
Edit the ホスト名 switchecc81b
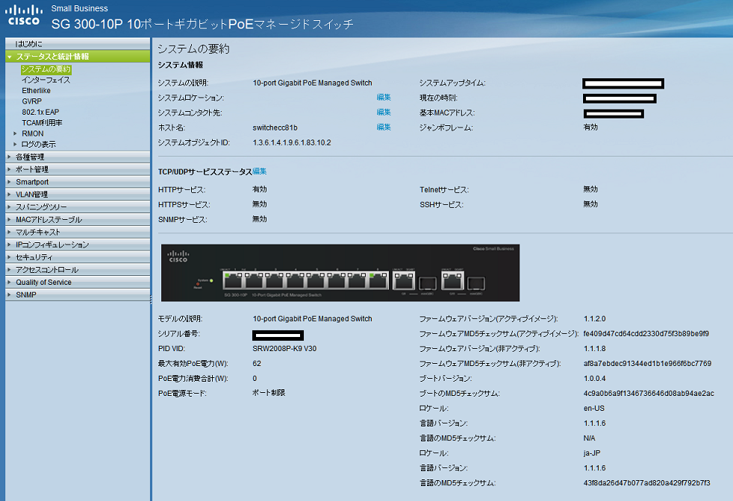coord(384,127)
